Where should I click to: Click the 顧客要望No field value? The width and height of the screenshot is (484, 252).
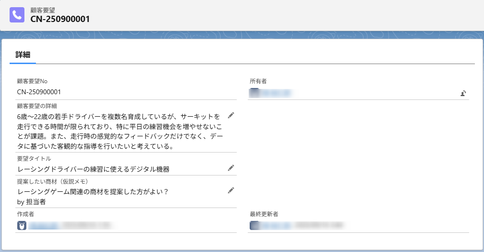coord(39,91)
